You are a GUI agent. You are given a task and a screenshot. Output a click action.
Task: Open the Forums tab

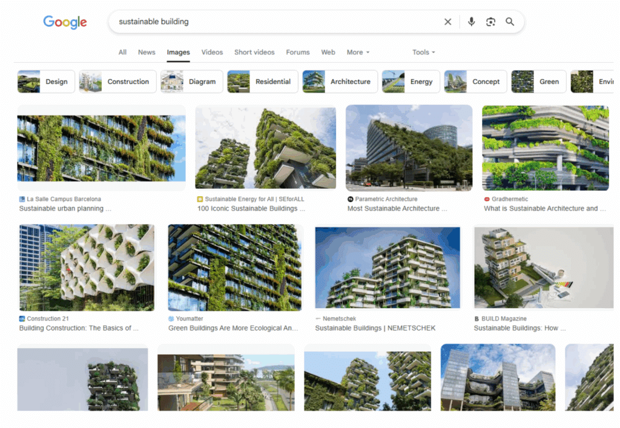298,52
